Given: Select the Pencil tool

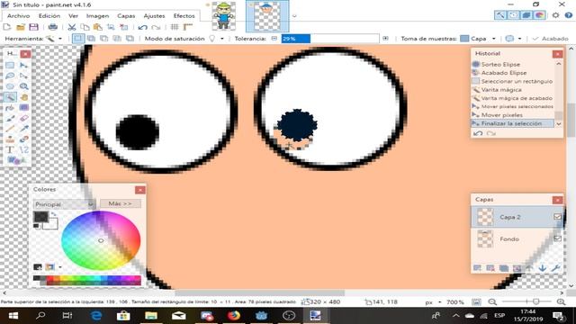Looking at the screenshot, I should [x=10, y=129].
